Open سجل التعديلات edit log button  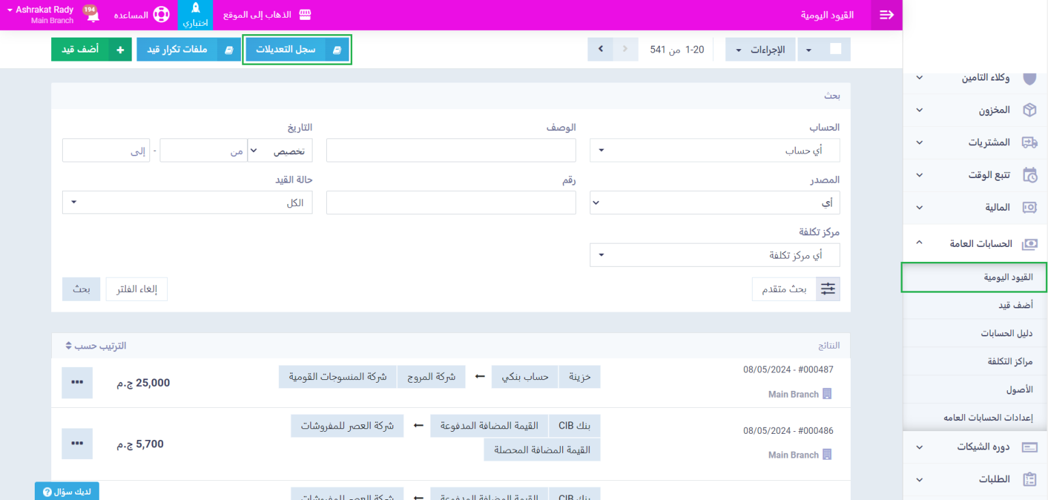[297, 50]
